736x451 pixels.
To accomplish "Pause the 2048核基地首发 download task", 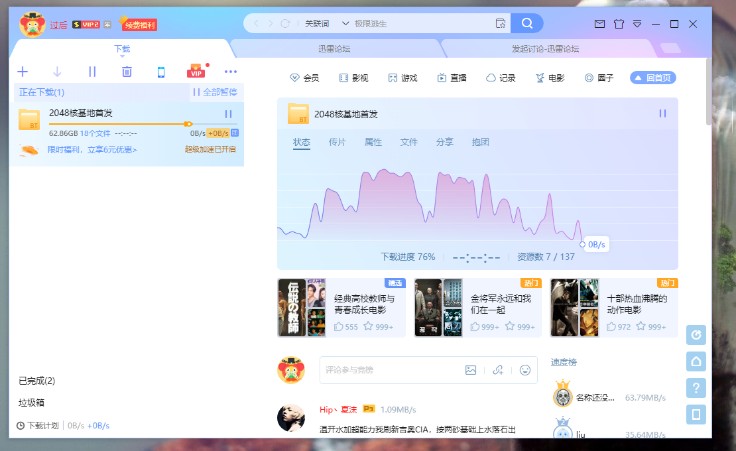I will click(228, 114).
